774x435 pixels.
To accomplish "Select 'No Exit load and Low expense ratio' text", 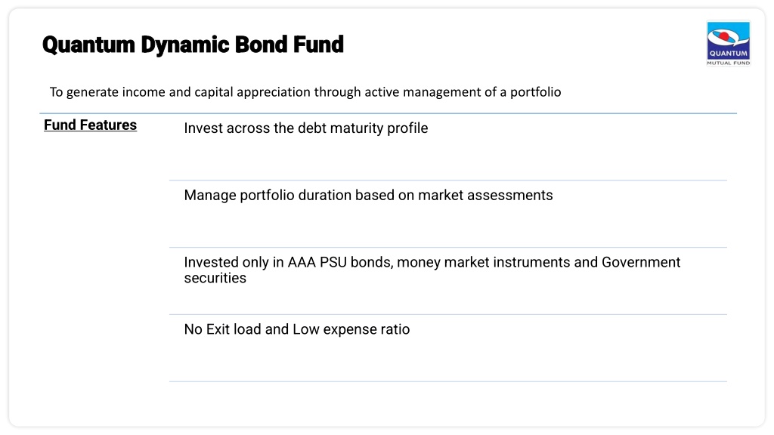I will click(x=296, y=329).
